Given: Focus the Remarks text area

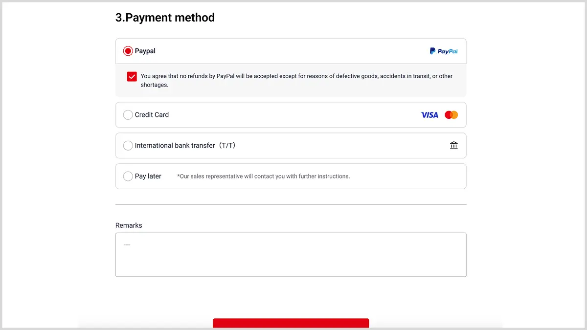Looking at the screenshot, I should click(291, 255).
